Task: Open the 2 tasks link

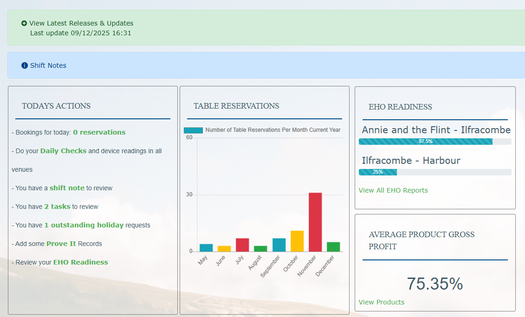Action: pyautogui.click(x=57, y=207)
